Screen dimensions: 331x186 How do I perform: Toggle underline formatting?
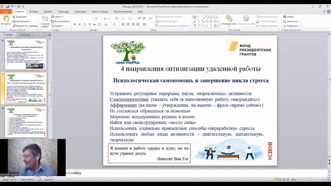click(x=85, y=24)
